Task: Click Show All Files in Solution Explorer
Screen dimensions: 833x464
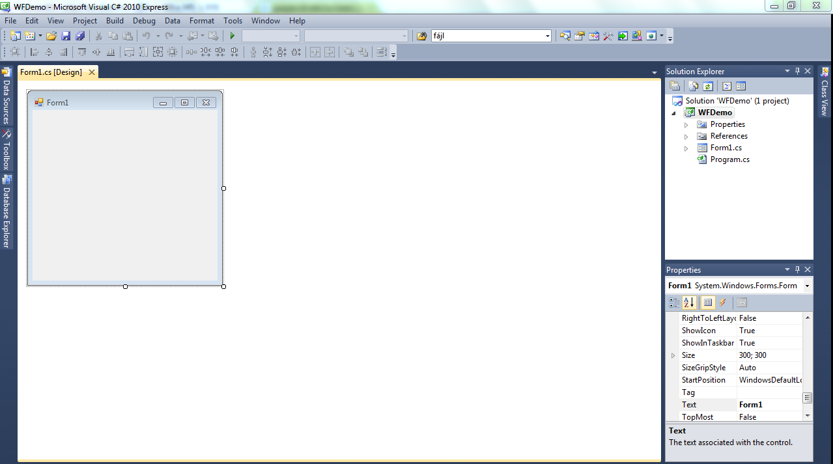Action: point(693,86)
